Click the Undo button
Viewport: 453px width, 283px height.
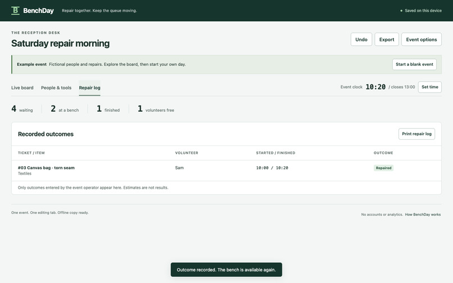(x=361, y=39)
